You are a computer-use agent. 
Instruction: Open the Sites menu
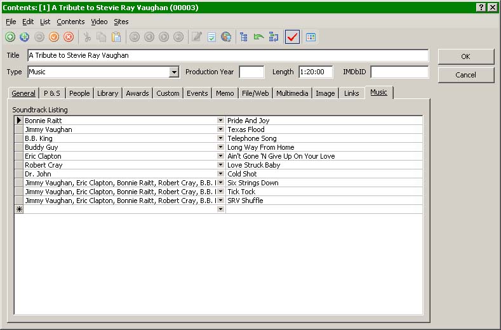(x=121, y=22)
